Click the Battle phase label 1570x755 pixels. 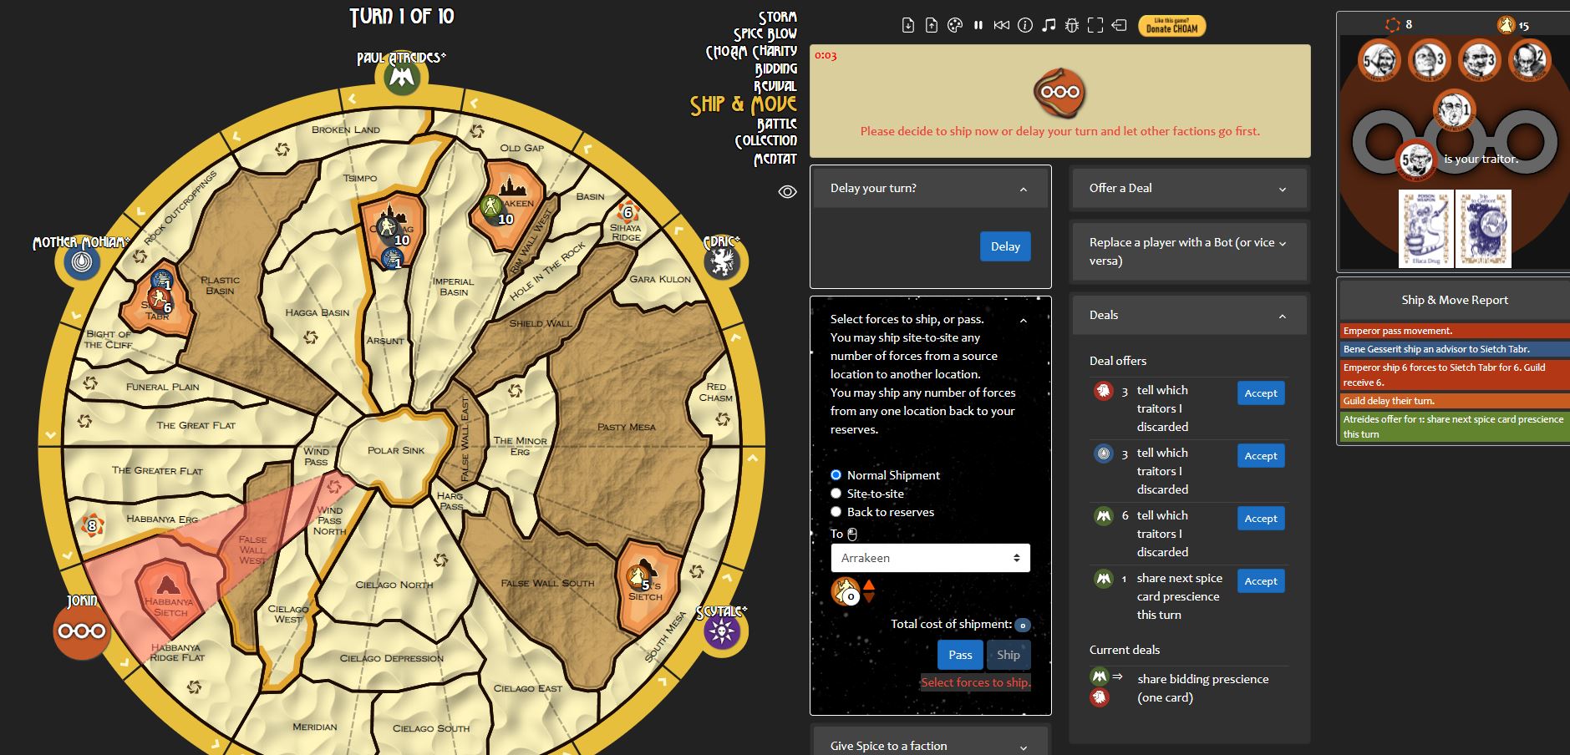(777, 124)
